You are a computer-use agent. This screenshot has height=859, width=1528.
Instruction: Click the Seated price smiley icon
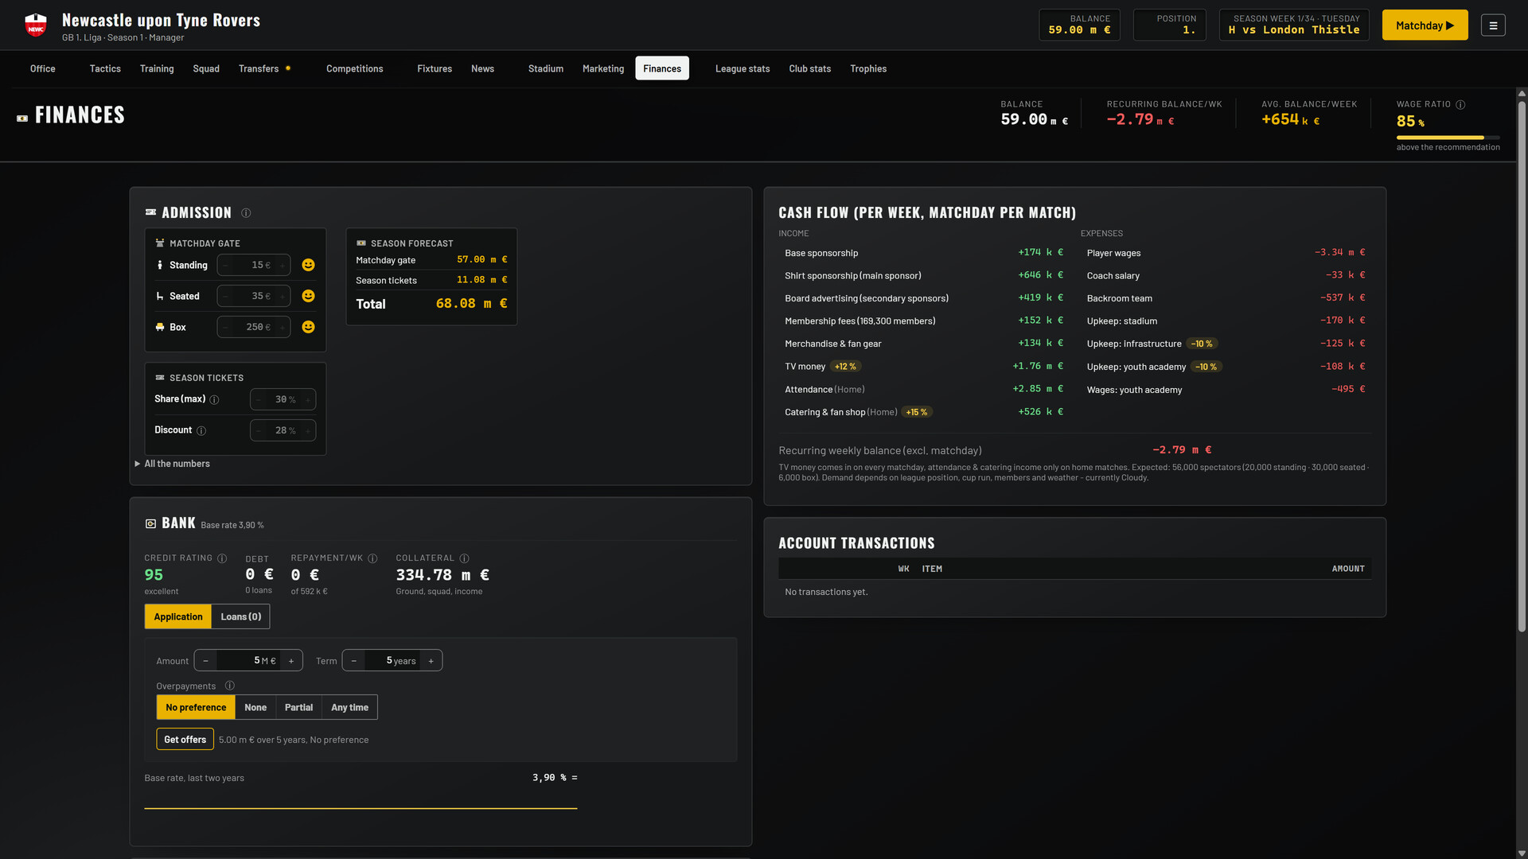(309, 296)
